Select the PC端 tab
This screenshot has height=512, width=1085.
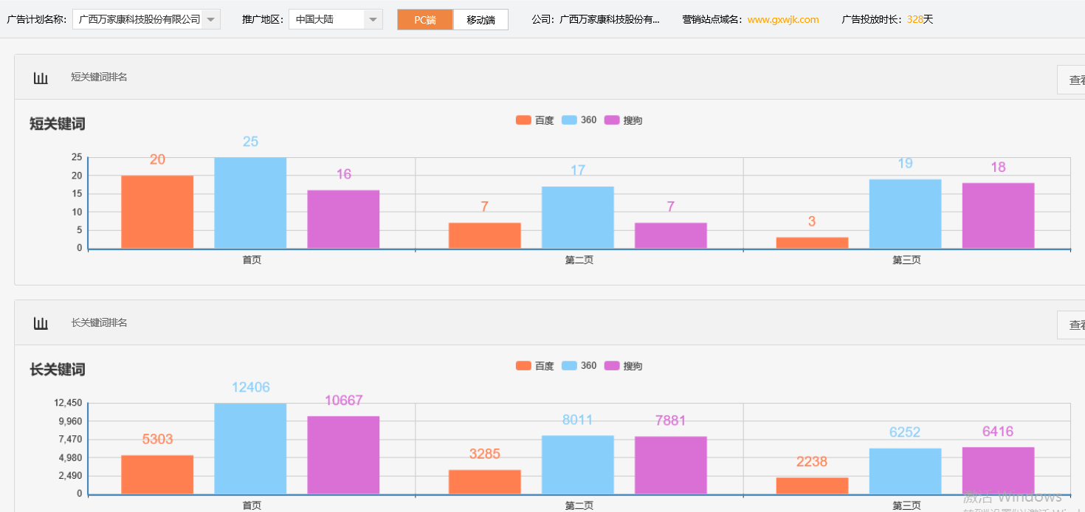424,20
